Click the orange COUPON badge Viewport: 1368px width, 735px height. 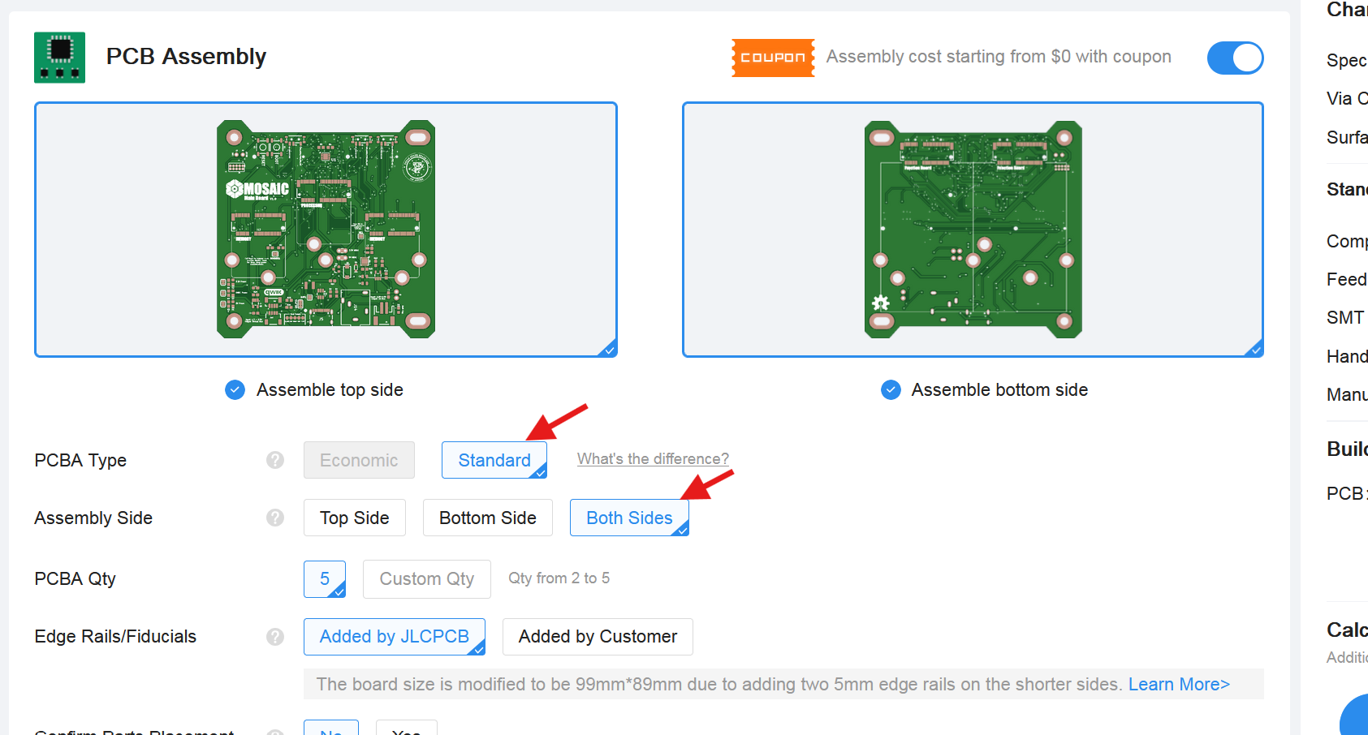point(773,58)
